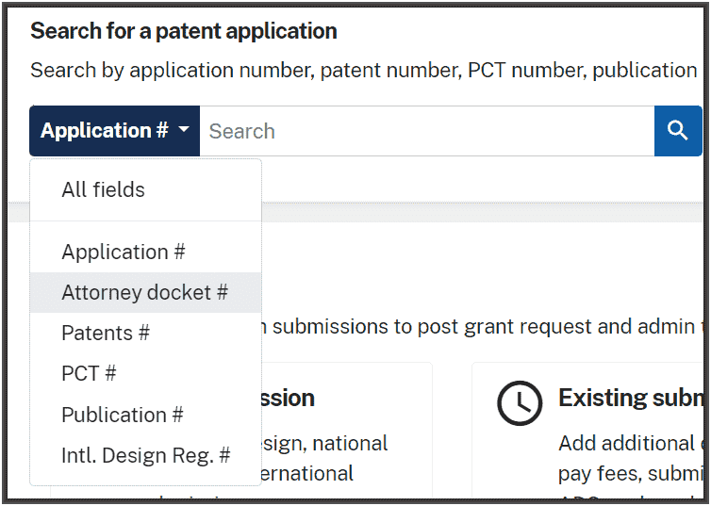This screenshot has width=711, height=506.
Task: Click the post grant request description text
Action: (484, 327)
